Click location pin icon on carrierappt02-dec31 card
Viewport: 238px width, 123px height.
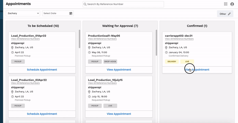click(x=167, y=47)
